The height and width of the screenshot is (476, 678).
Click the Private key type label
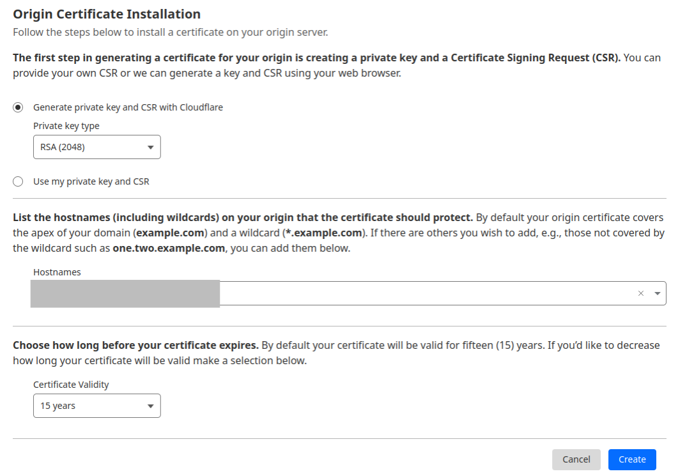pos(66,126)
